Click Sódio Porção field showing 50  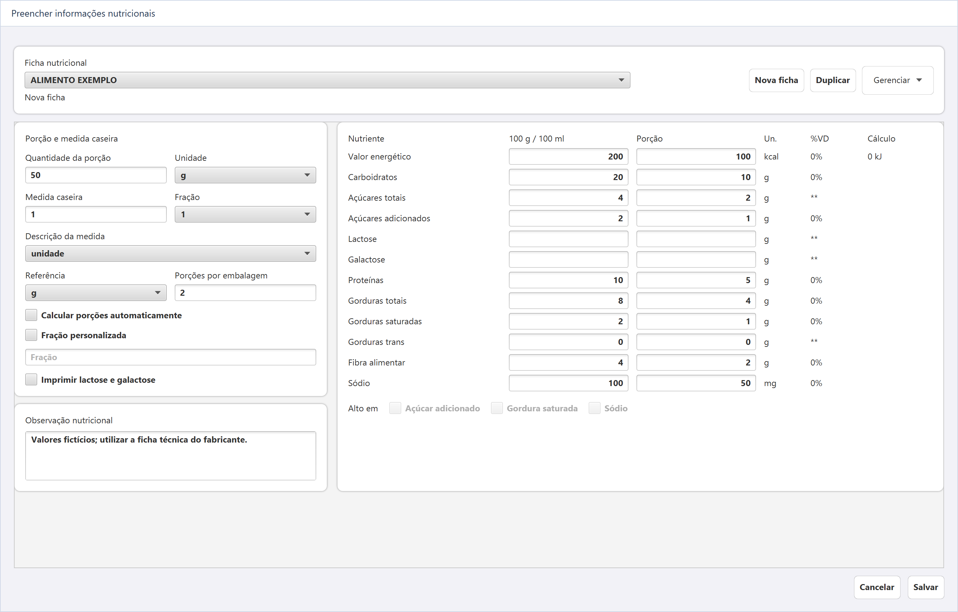[x=696, y=383]
